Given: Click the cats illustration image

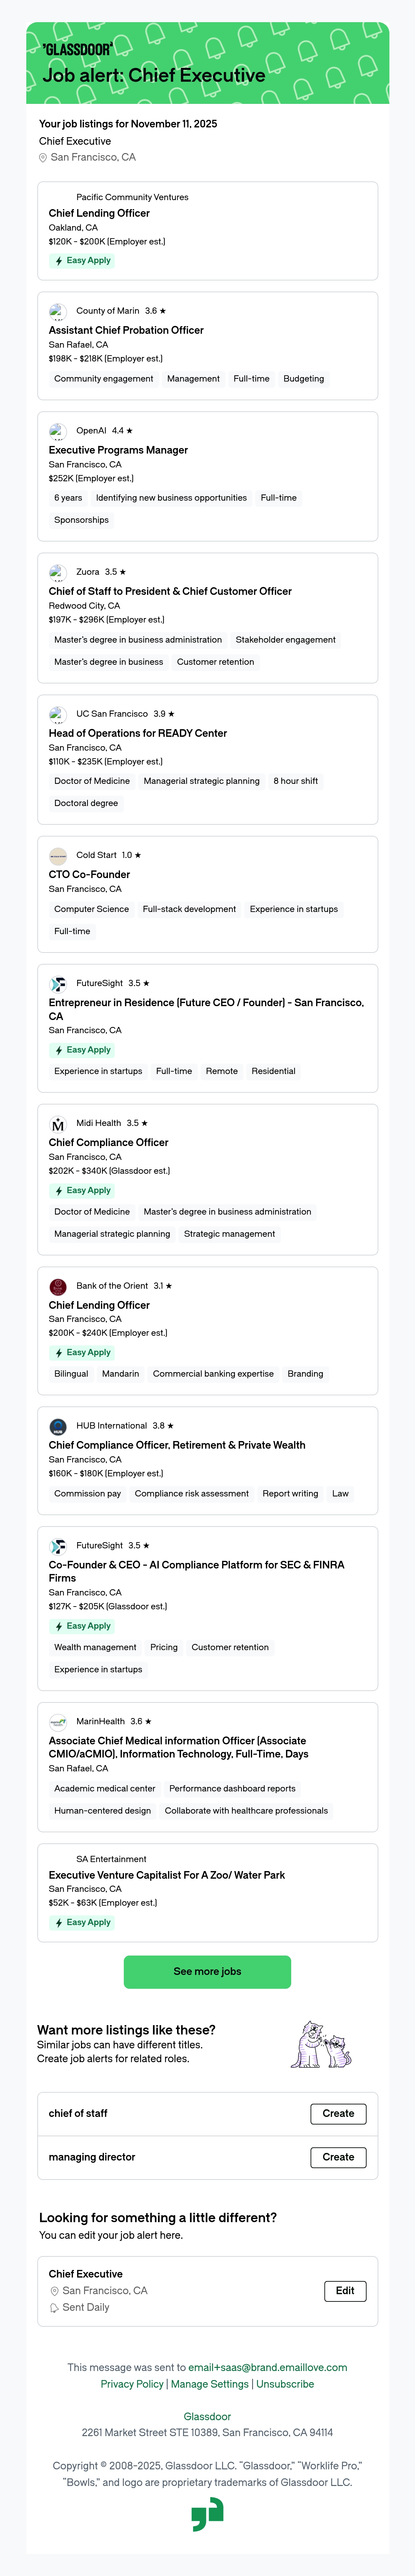Looking at the screenshot, I should pyautogui.click(x=322, y=2044).
